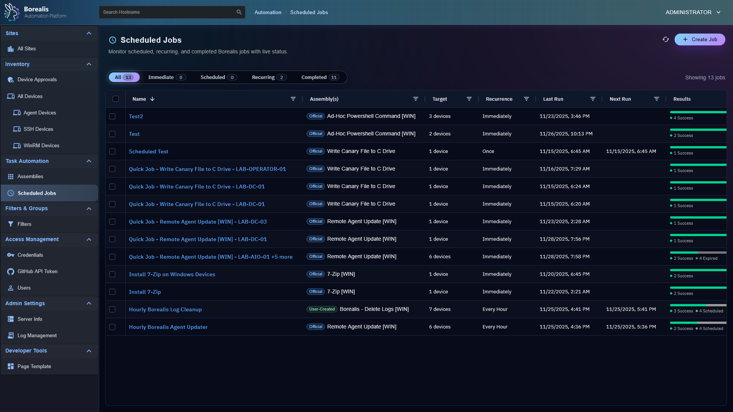
Task: Open the ADMINISTRATOR account dropdown
Action: (x=693, y=12)
